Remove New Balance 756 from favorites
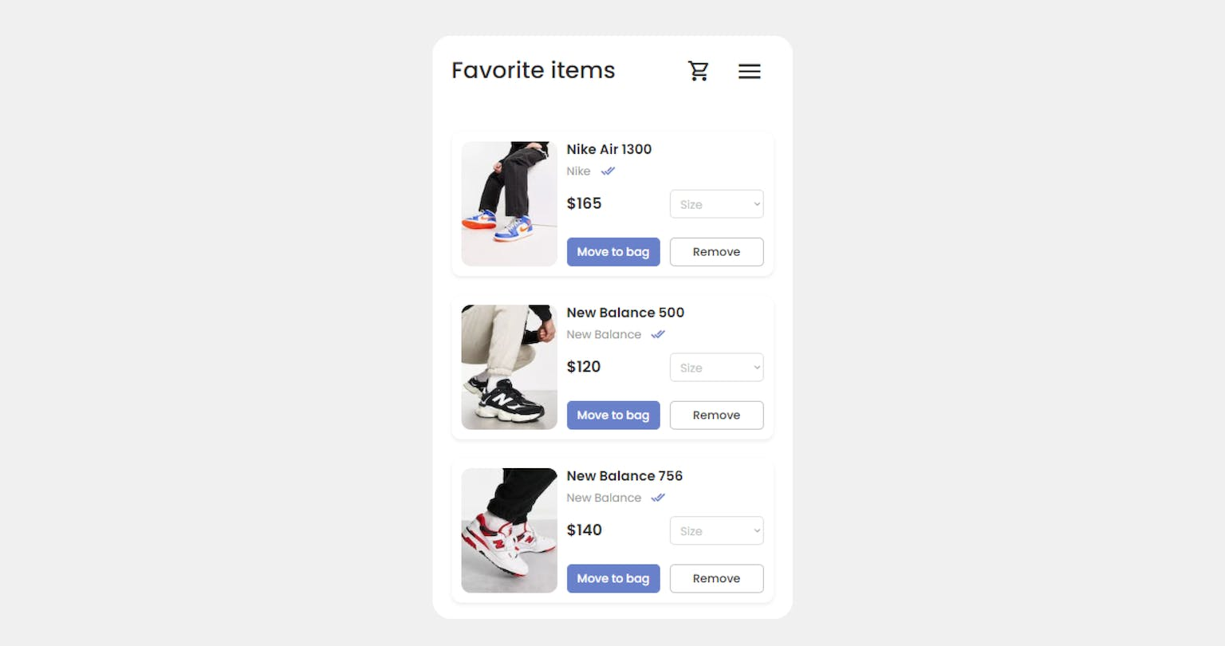The width and height of the screenshot is (1225, 646). click(x=716, y=579)
